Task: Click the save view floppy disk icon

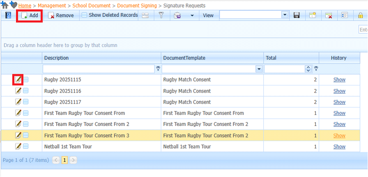Action: [297, 15]
